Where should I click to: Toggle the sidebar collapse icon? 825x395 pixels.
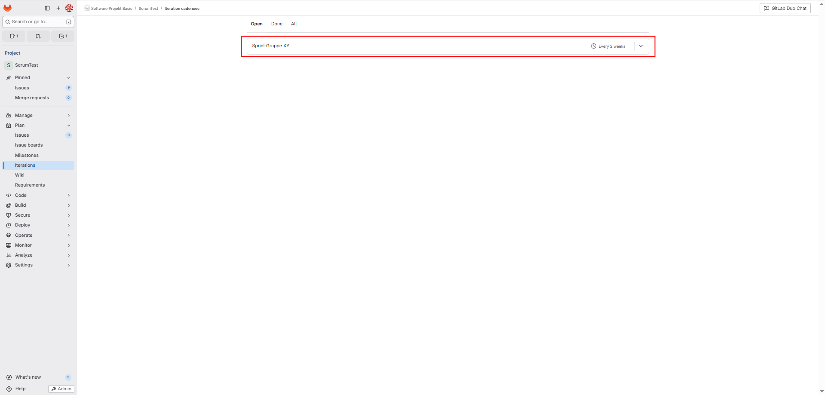[x=47, y=8]
